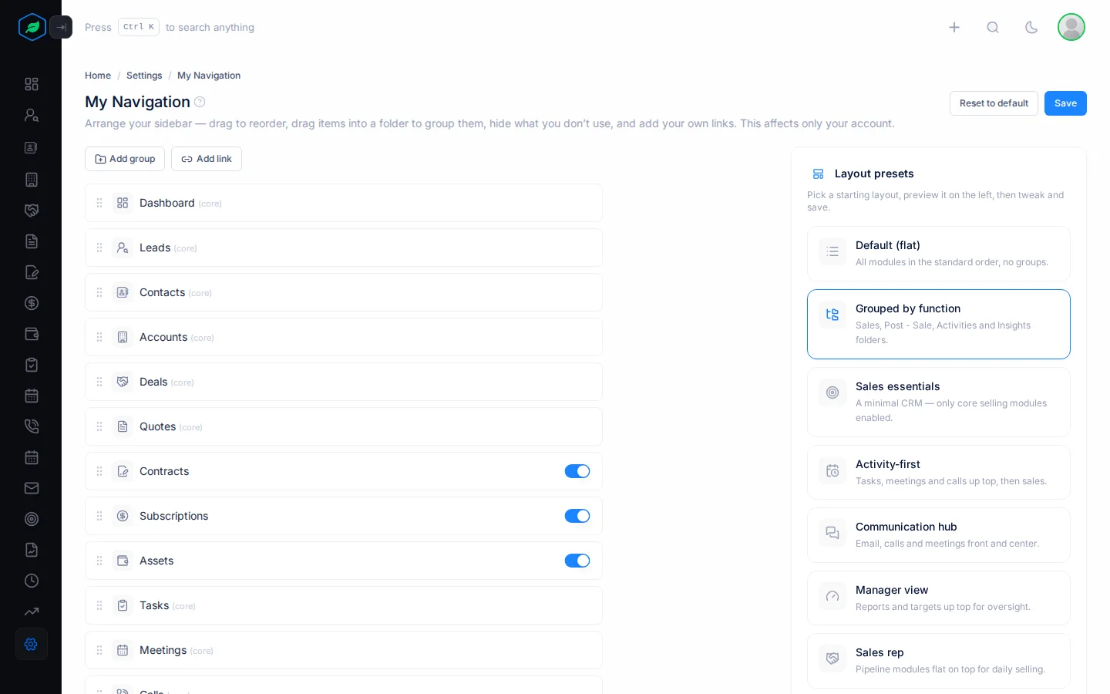Open the user avatar menu
Screen dimensions: 1110x694
point(1071,27)
